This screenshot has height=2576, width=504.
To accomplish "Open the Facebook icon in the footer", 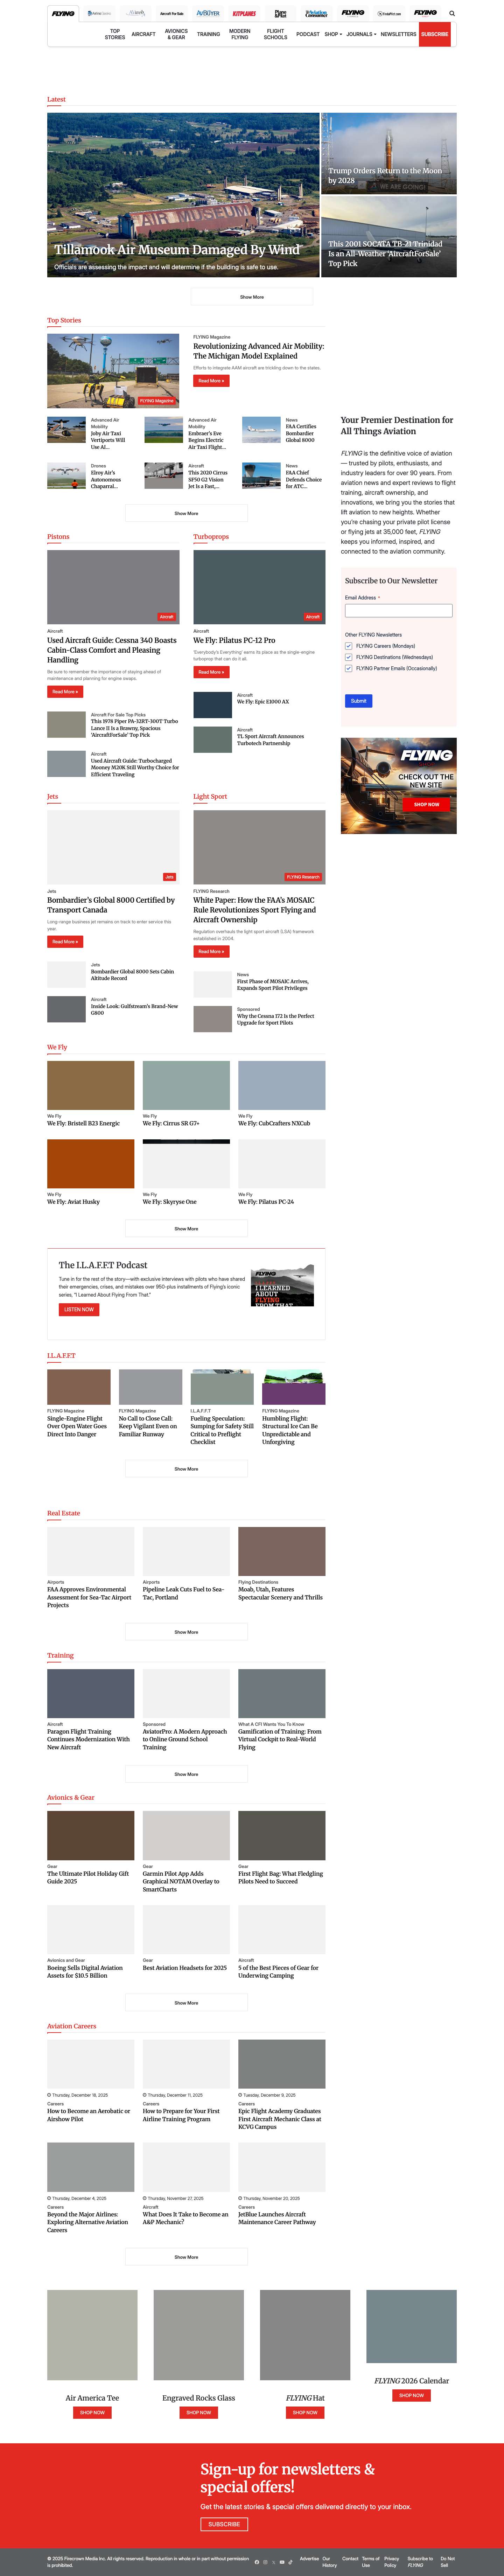I will [x=257, y=2562].
